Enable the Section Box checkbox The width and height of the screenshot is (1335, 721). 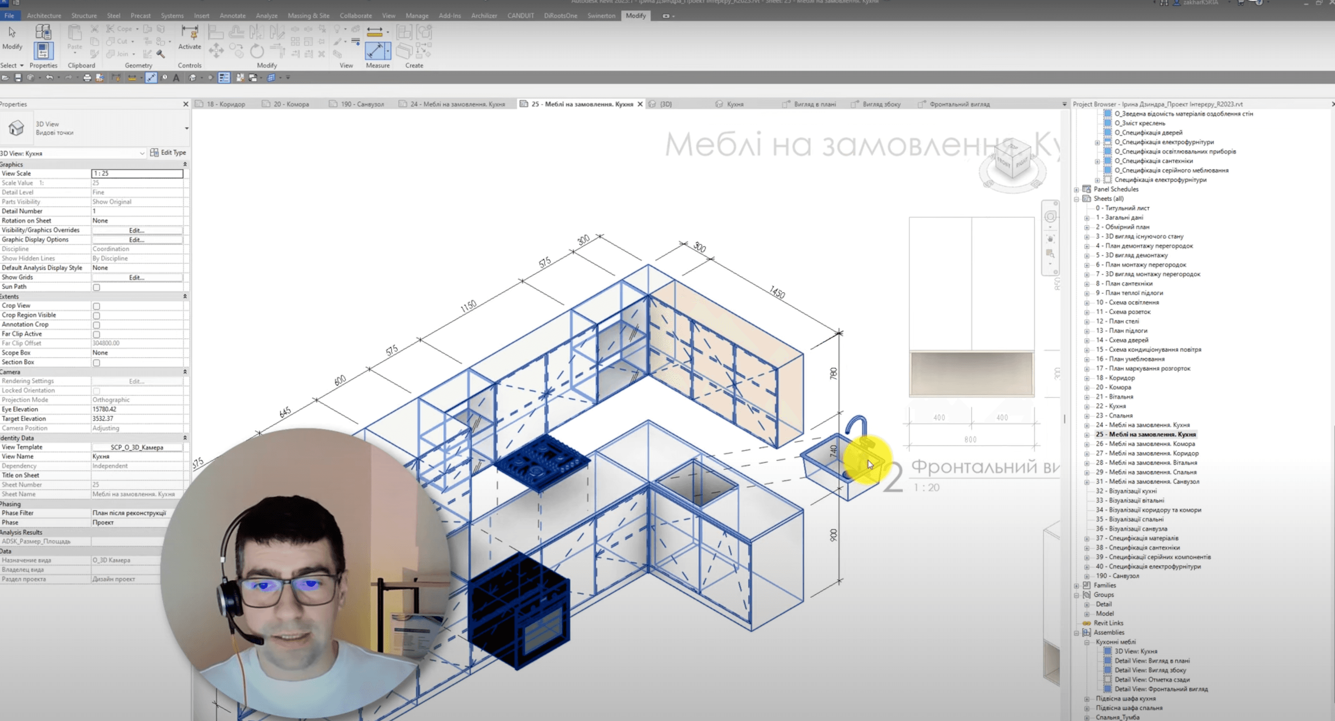click(x=96, y=363)
